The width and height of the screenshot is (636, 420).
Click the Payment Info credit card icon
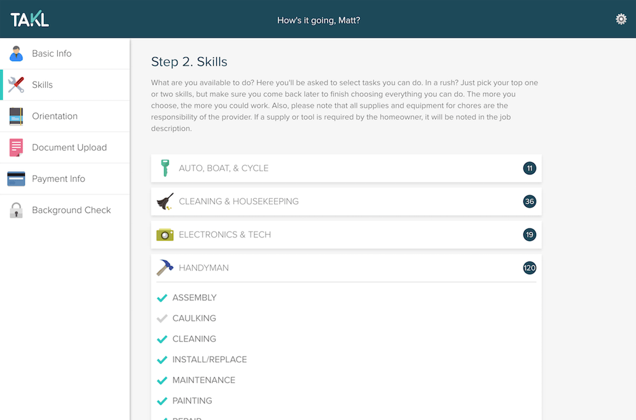coord(17,179)
